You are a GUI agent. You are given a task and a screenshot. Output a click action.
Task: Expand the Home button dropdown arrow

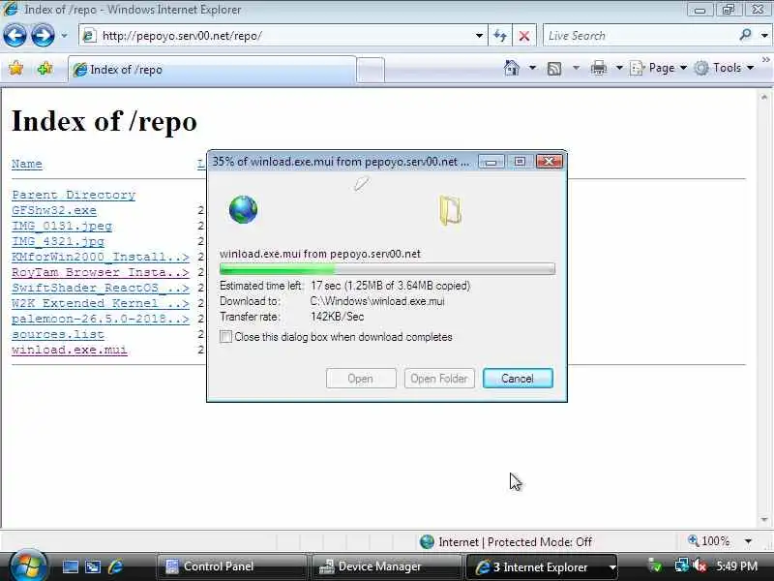click(x=532, y=68)
